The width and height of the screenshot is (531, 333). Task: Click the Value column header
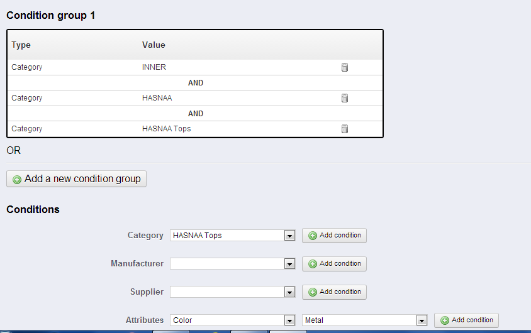click(x=154, y=45)
